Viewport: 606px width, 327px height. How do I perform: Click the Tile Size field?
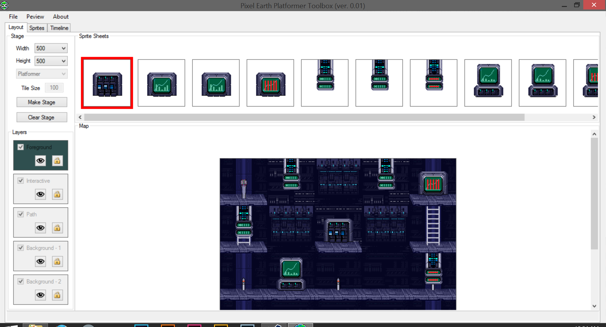coord(54,88)
